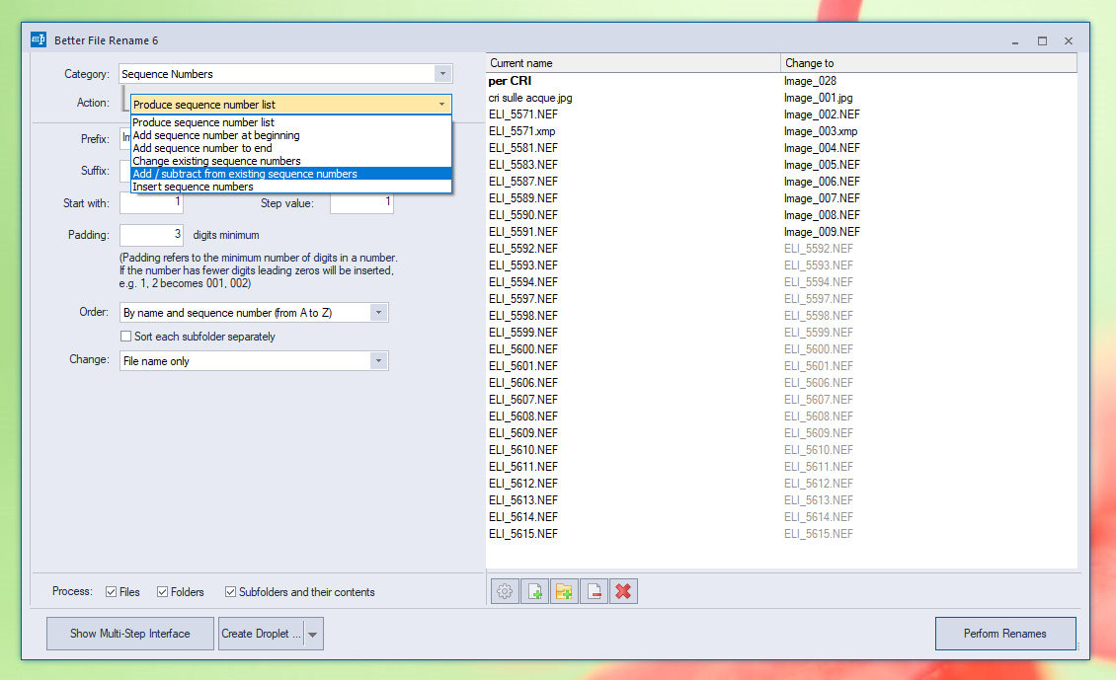Open the Change dropdown showing File name only
1116x680 pixels.
[x=377, y=361]
